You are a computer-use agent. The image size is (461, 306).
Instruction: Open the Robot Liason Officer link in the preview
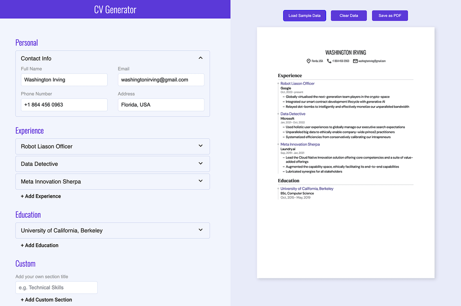click(x=297, y=83)
